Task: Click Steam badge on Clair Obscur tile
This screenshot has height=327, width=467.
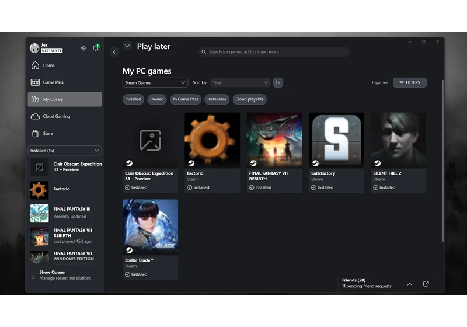Action: coord(129,163)
